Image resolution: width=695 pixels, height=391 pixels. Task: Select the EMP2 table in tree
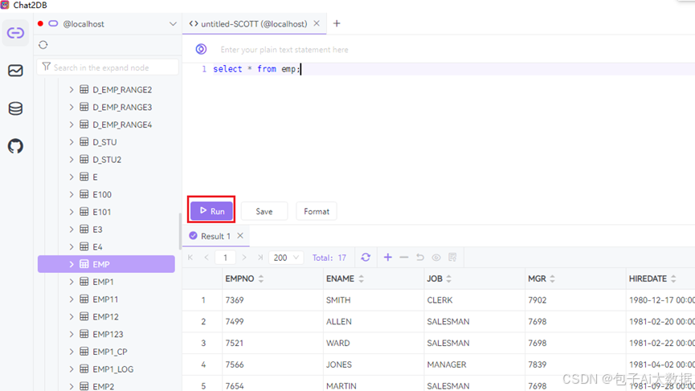104,386
